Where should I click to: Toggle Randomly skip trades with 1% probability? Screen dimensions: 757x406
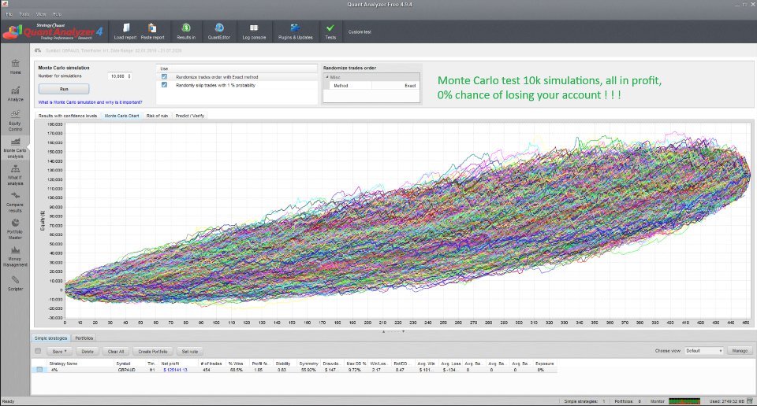[164, 85]
